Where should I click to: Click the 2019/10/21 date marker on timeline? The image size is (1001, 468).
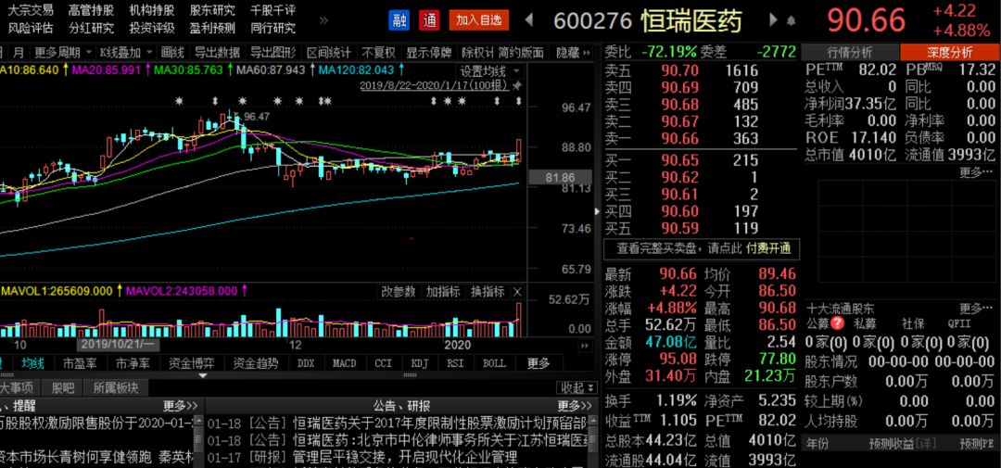(x=118, y=344)
